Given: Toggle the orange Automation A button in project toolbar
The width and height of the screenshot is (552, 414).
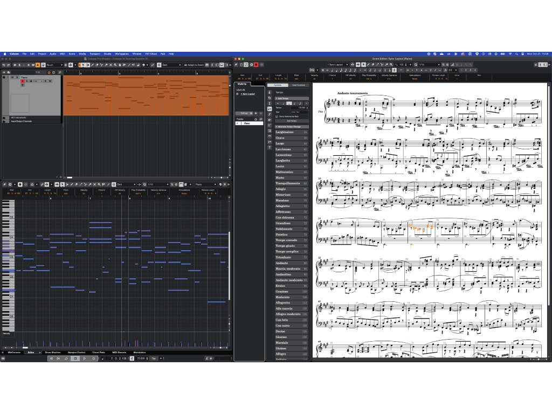Looking at the screenshot, I should coord(38,65).
